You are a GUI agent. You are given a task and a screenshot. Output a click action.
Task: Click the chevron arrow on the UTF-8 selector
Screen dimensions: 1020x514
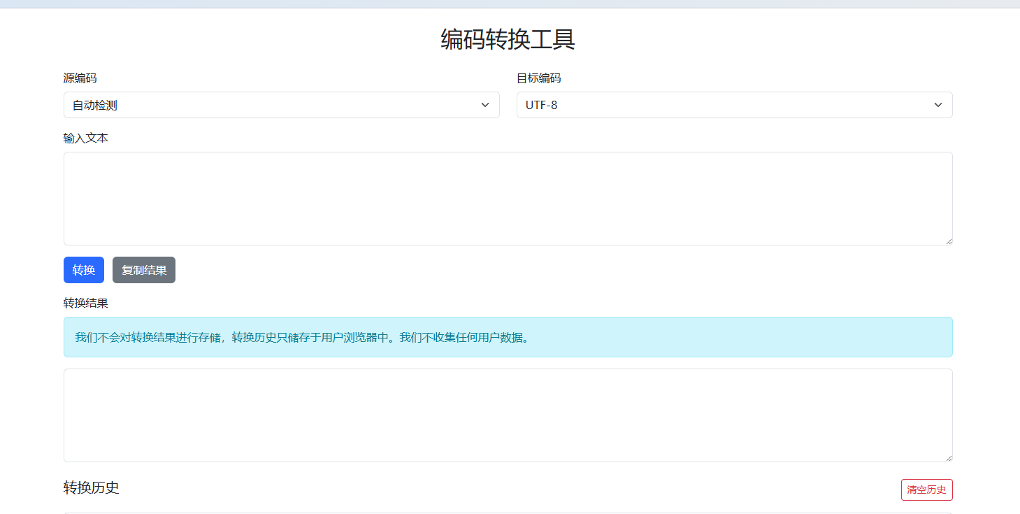point(938,105)
